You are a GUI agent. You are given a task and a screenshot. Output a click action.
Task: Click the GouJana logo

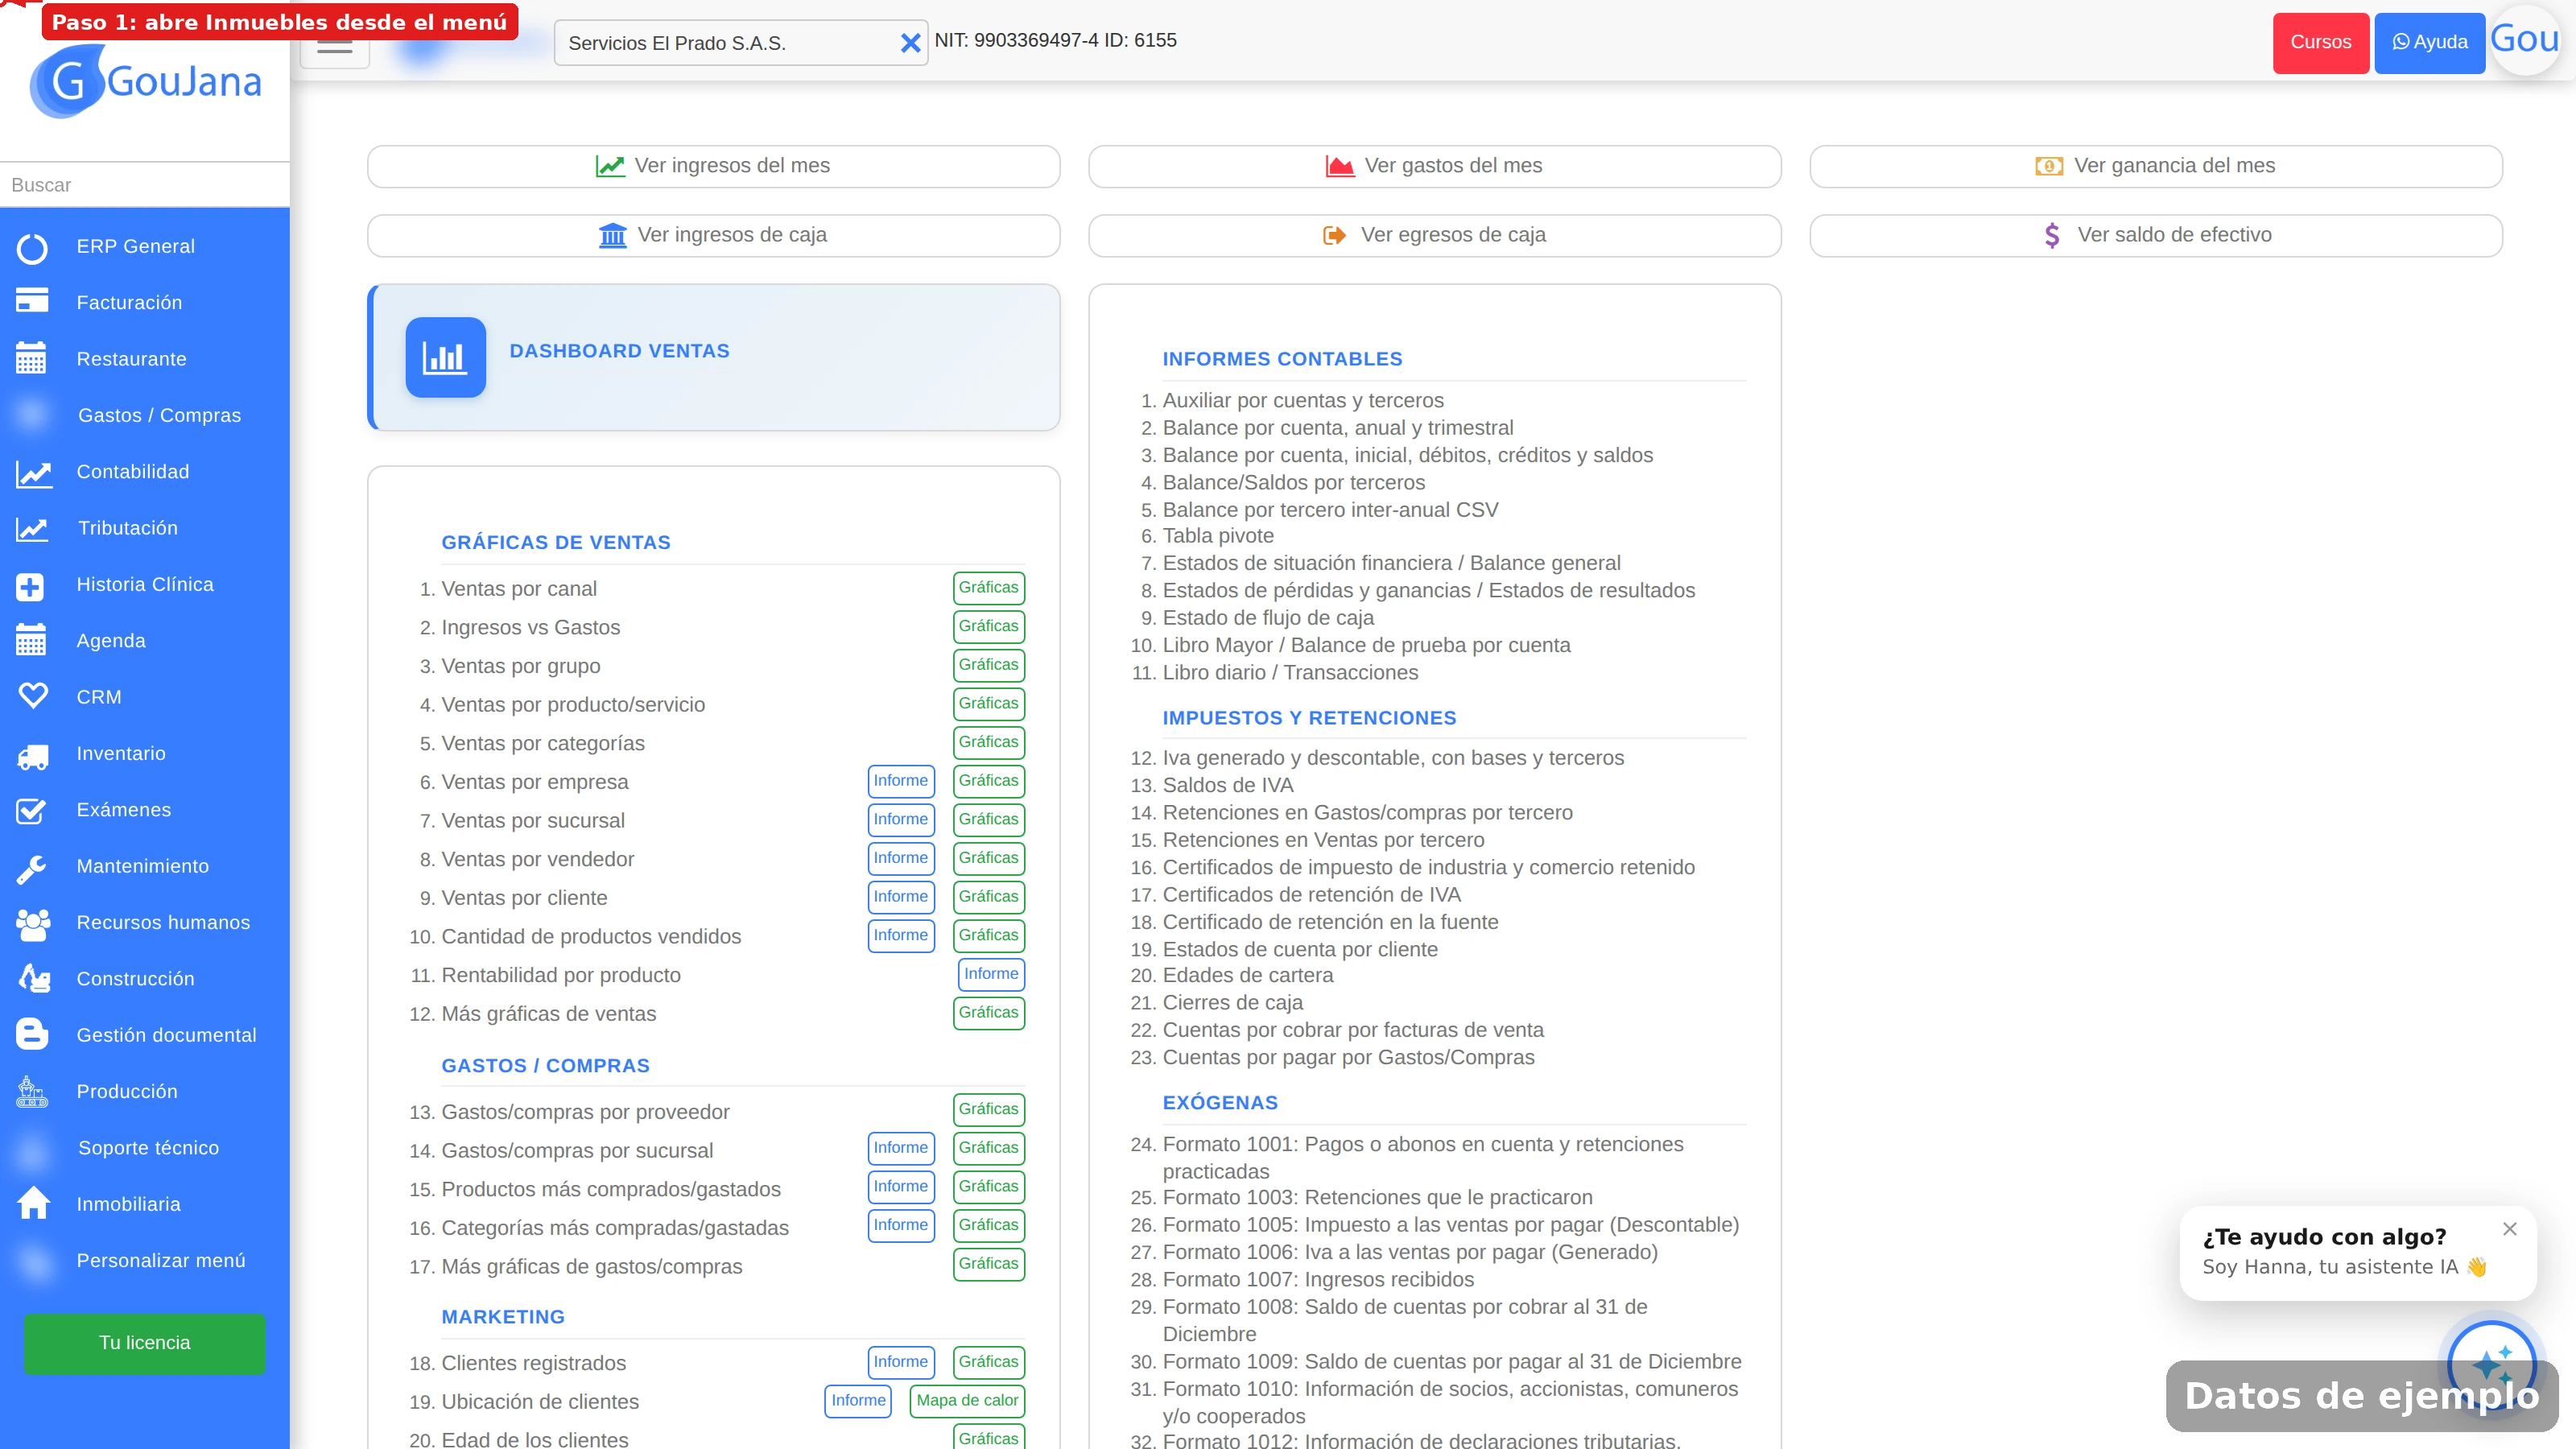click(145, 82)
